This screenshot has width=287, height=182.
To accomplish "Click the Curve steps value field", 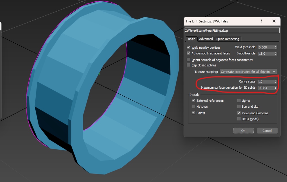I will click(x=266, y=82).
